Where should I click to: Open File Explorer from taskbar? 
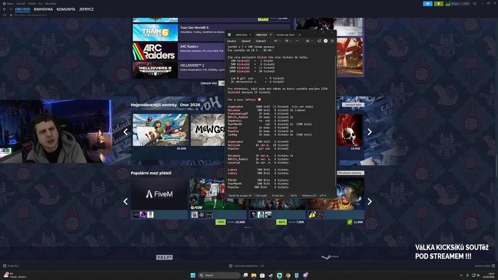[x=254, y=275]
